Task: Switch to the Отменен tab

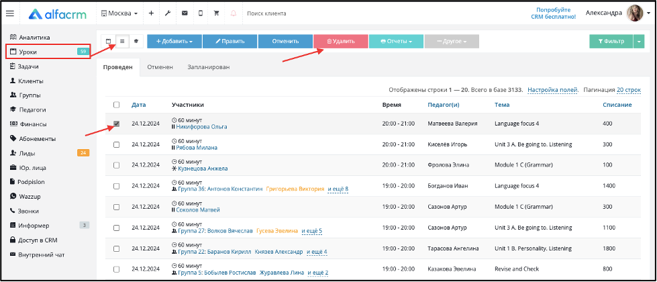Action: coord(160,67)
